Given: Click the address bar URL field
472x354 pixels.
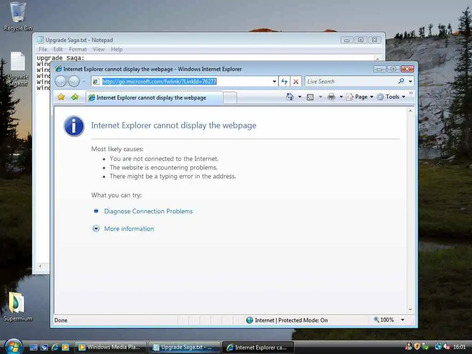Looking at the screenshot, I should point(184,81).
